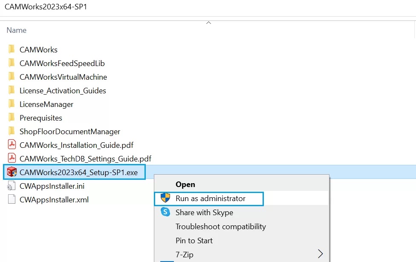The width and height of the screenshot is (416, 262).
Task: Select LicenseManager folder name
Action: click(x=46, y=104)
